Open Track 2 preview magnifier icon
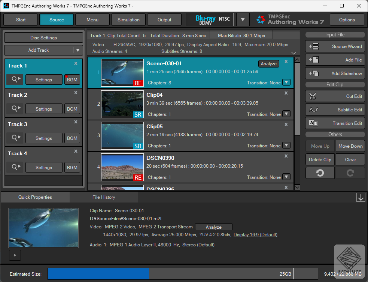This screenshot has width=368, height=282. [x=15, y=109]
